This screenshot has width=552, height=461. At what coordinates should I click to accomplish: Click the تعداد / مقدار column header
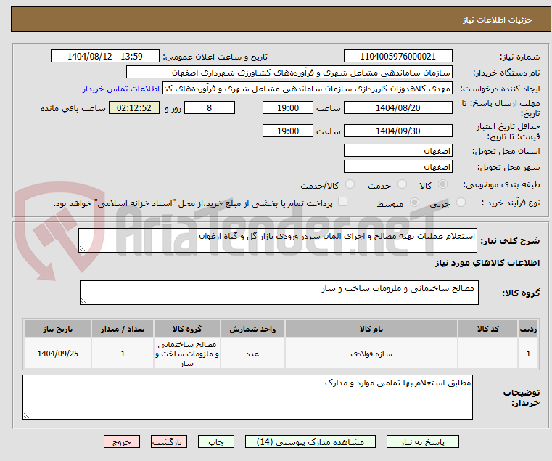tap(123, 329)
